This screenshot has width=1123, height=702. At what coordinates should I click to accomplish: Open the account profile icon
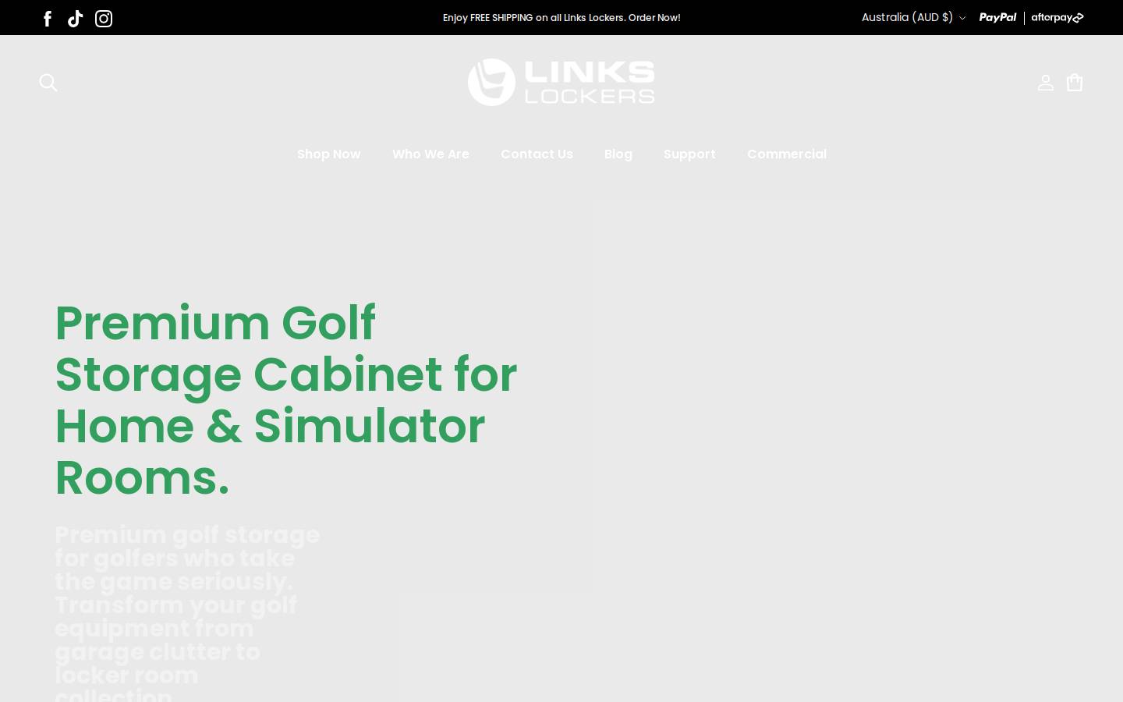1046,83
